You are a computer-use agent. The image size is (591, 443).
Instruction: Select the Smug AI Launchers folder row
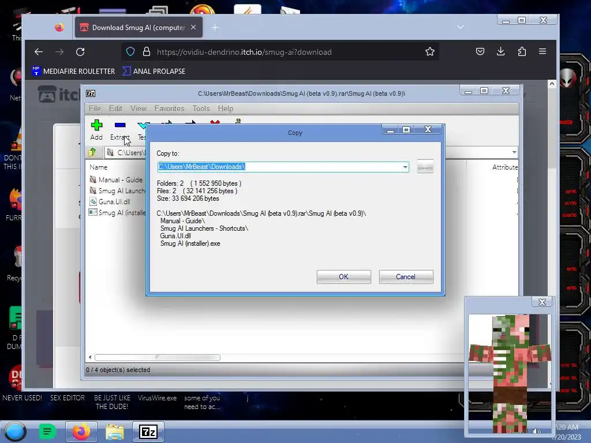point(118,190)
